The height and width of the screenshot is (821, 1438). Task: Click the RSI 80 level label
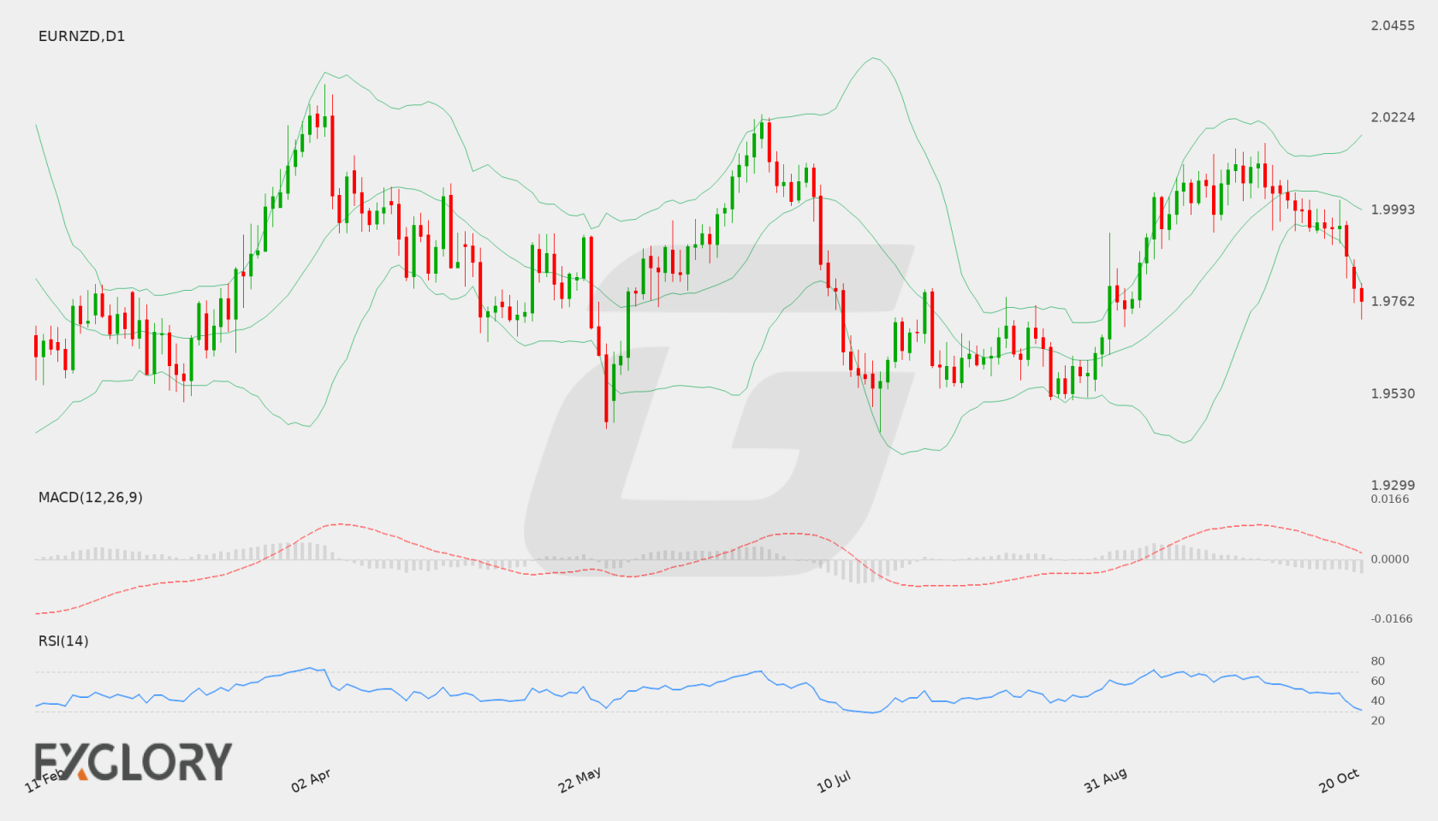[x=1378, y=661]
